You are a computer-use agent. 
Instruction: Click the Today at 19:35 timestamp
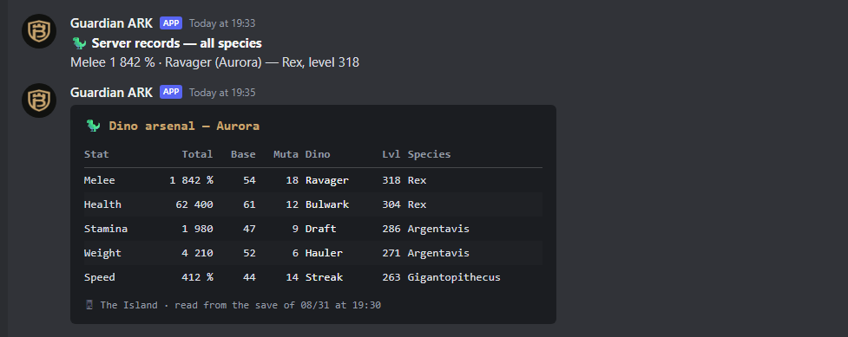[x=222, y=93]
